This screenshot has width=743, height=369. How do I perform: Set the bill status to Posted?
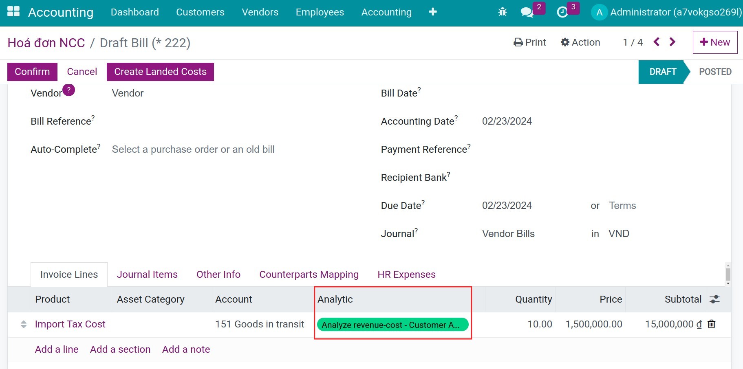(715, 72)
